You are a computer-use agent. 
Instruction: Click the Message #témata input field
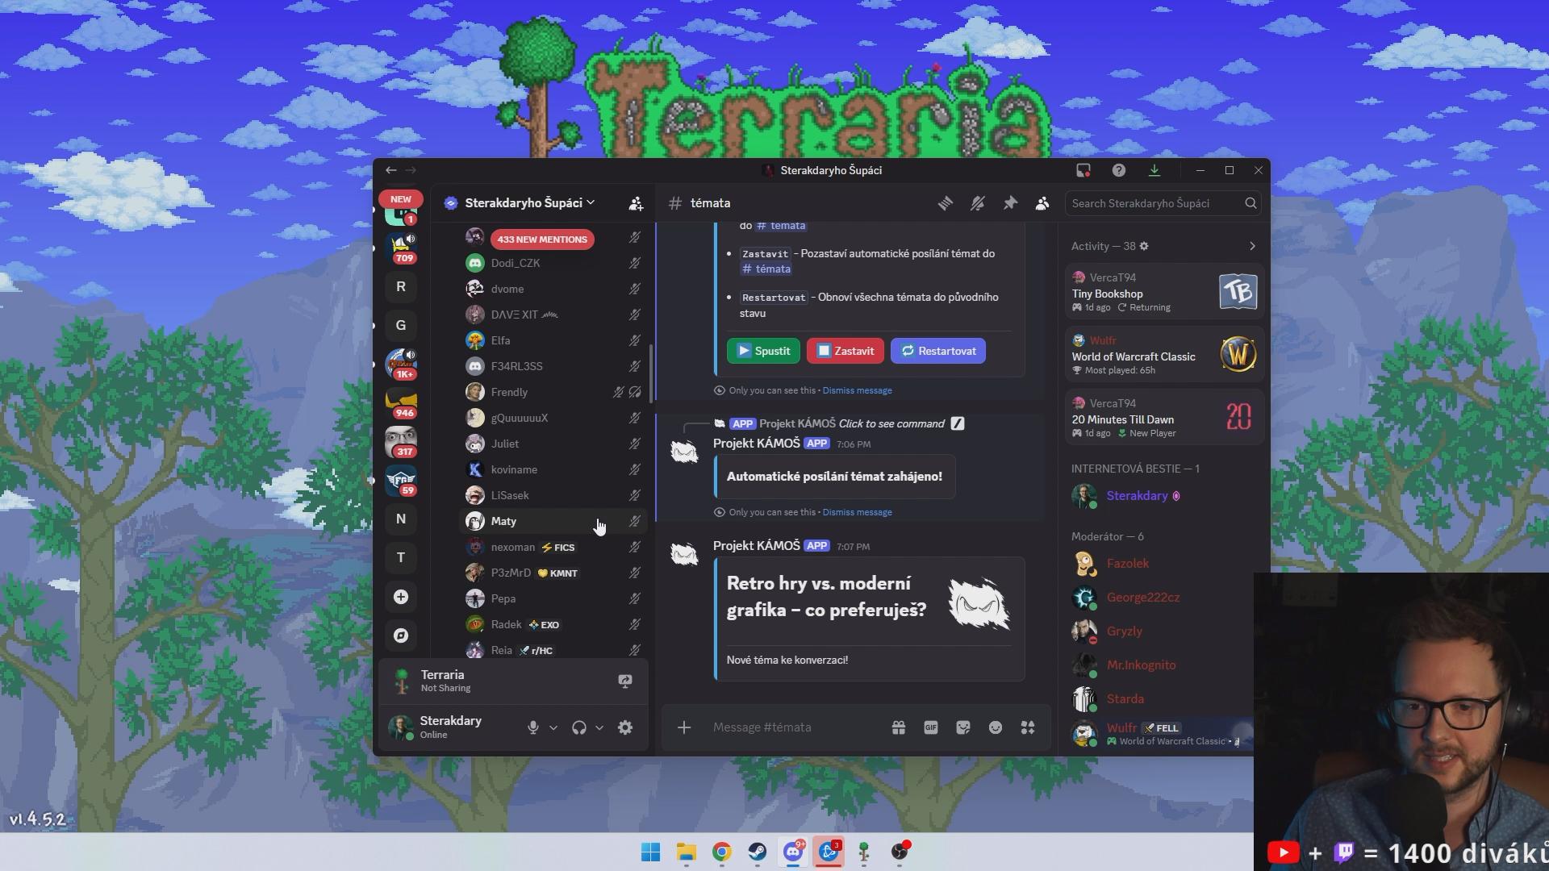[x=791, y=727]
